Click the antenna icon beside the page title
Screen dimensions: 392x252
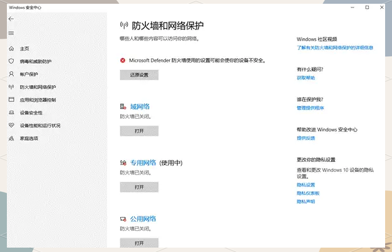click(124, 25)
